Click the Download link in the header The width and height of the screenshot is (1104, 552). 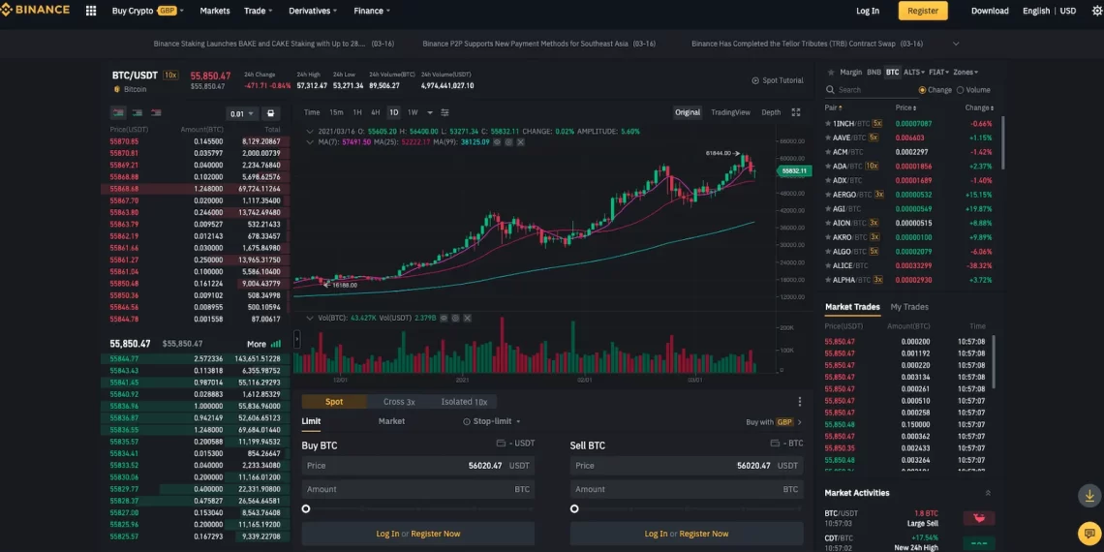[x=990, y=11]
